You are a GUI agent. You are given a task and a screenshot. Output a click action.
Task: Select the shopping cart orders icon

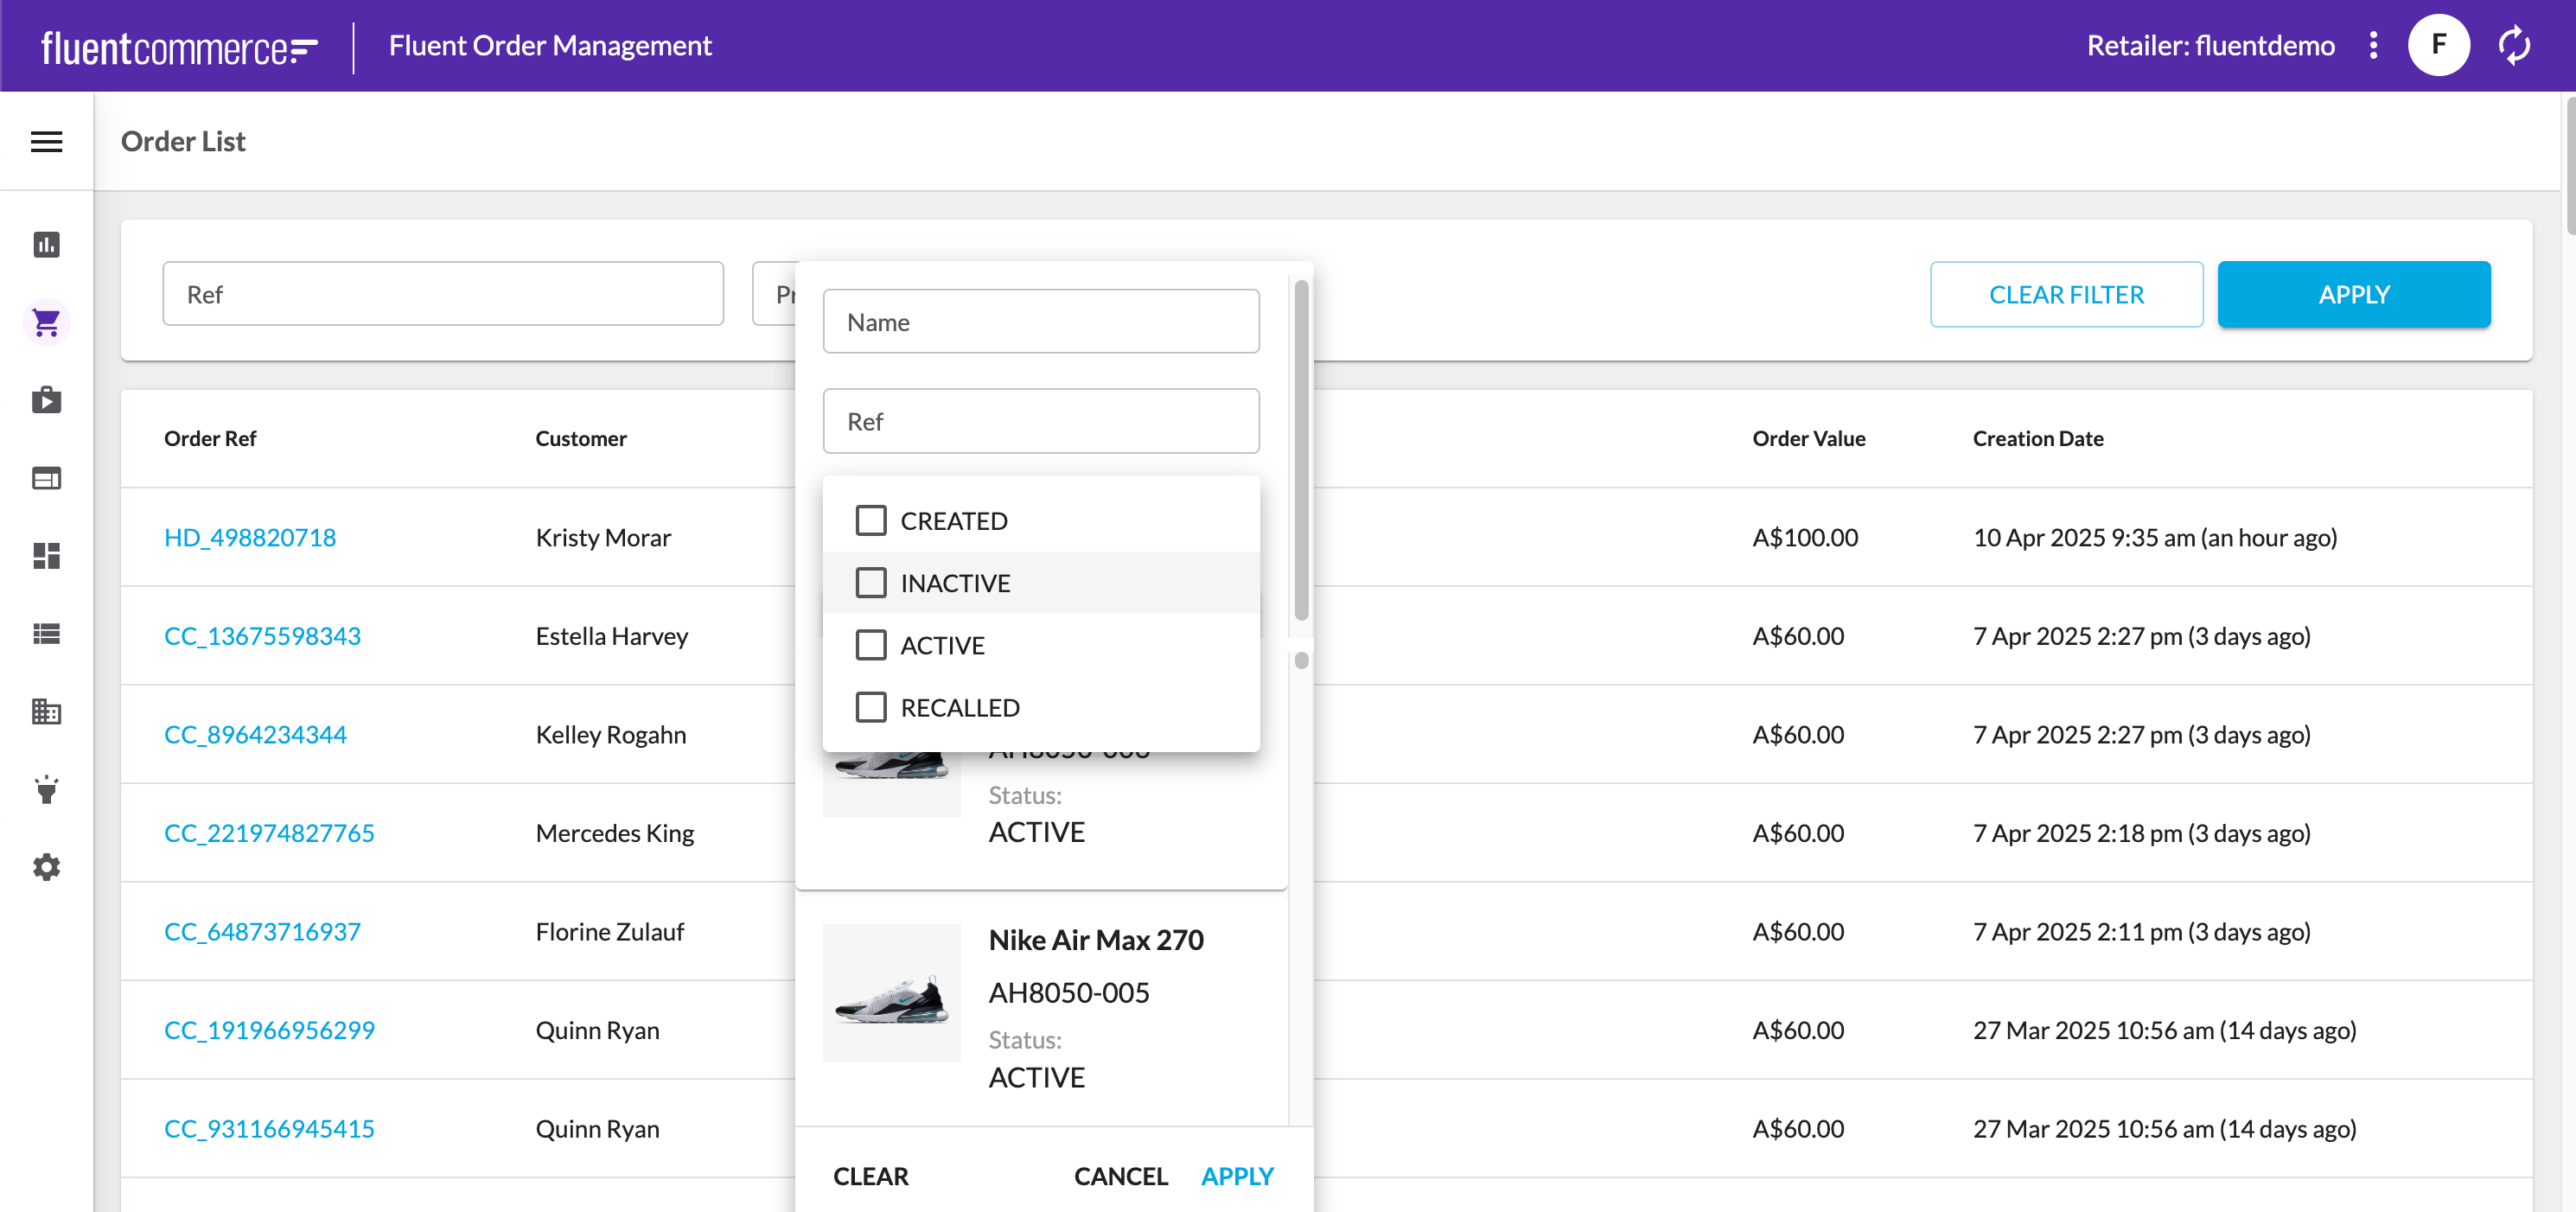click(46, 322)
